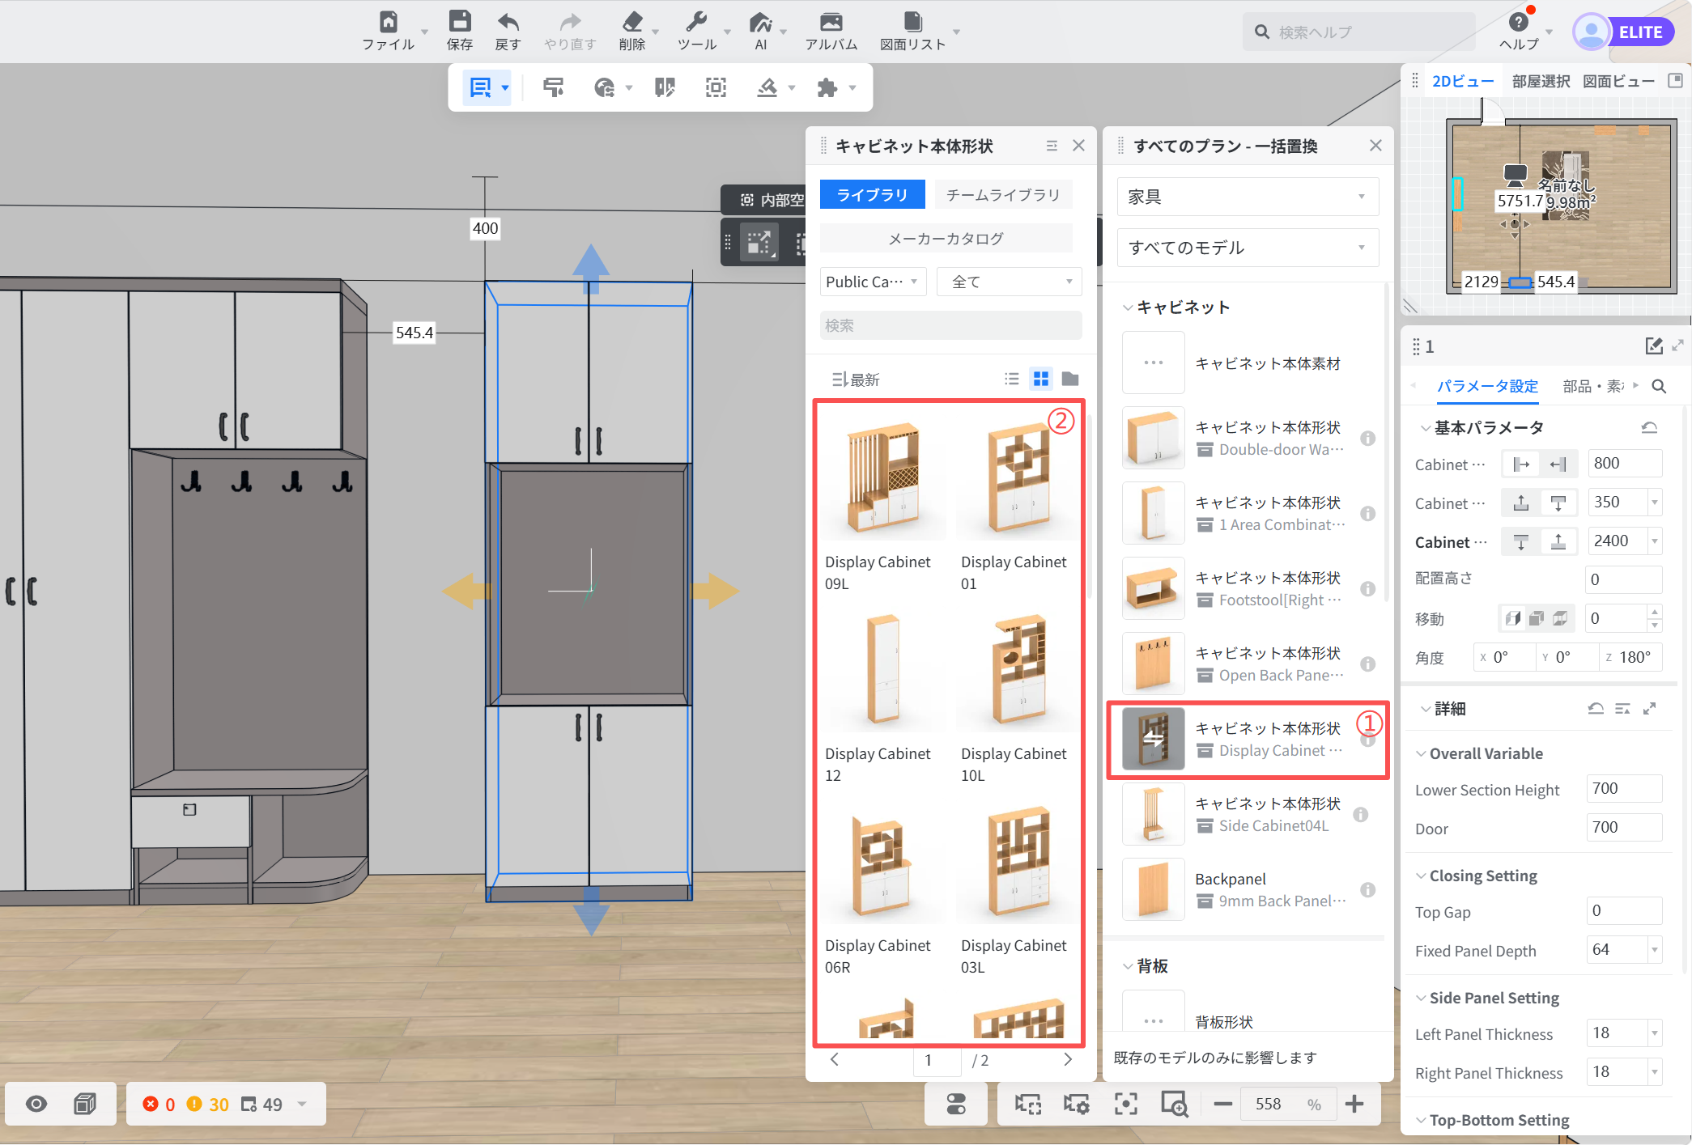Open the library folder view icon
This screenshot has width=1692, height=1145.
1070,379
